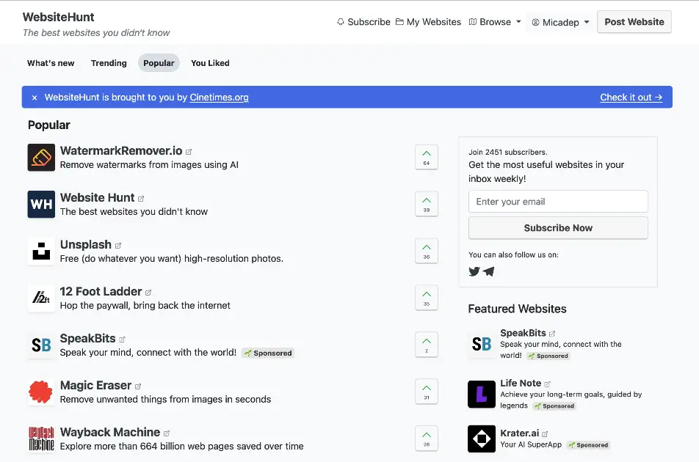Upvote Website Hunt with 39 votes
Viewport: 699px width, 462px height.
click(x=427, y=204)
